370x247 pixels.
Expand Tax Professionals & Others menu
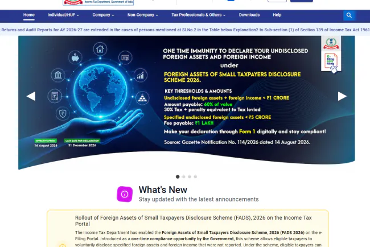(x=199, y=15)
